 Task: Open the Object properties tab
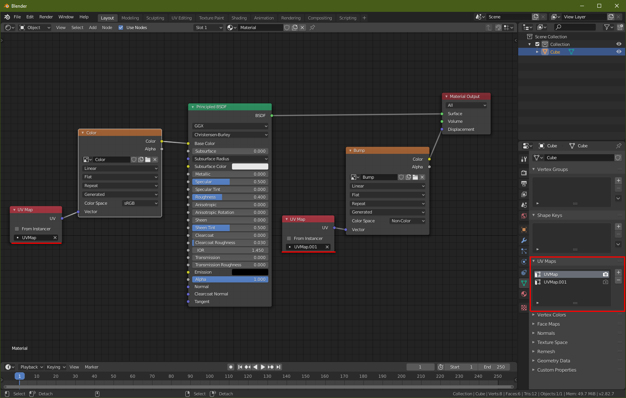tap(524, 230)
